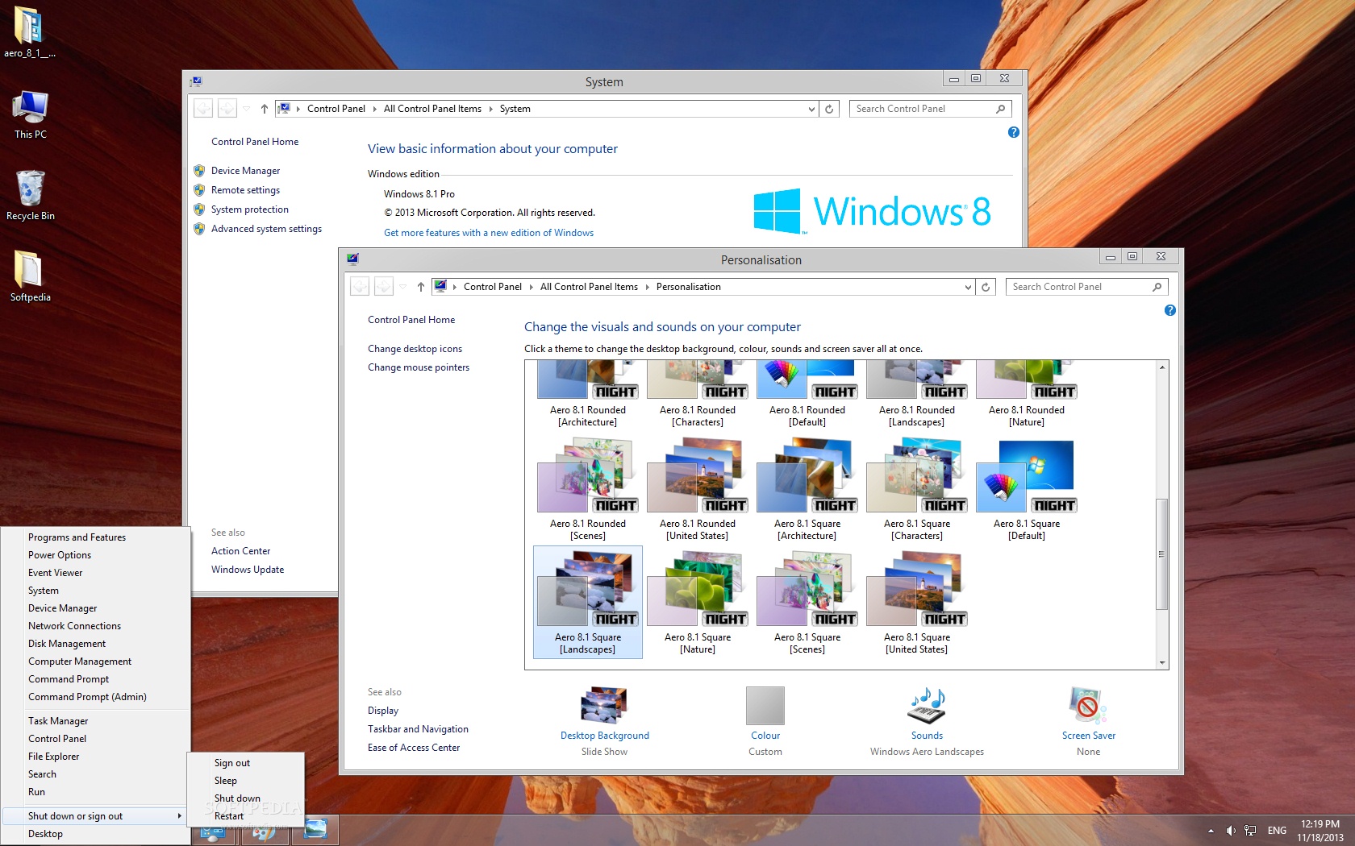
Task: Click the Personalisation window title bar icon
Action: pyautogui.click(x=352, y=259)
